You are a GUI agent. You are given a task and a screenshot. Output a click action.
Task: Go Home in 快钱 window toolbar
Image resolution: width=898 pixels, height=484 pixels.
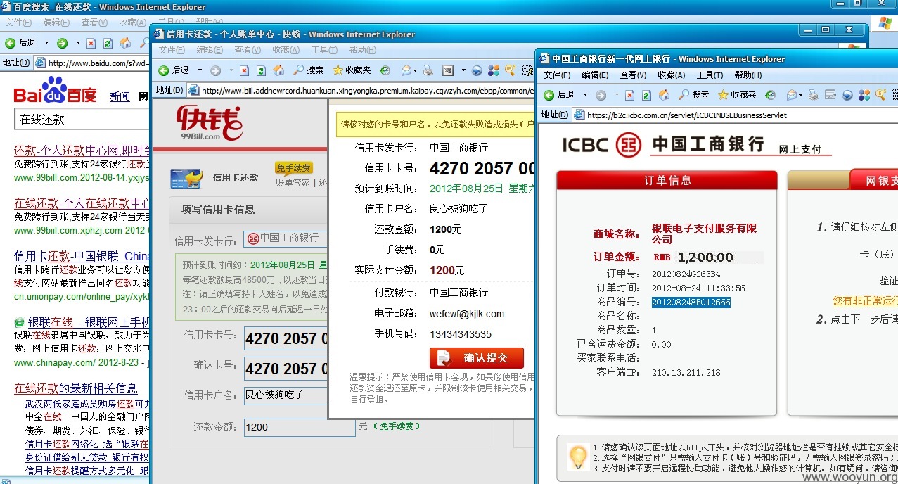tap(278, 70)
